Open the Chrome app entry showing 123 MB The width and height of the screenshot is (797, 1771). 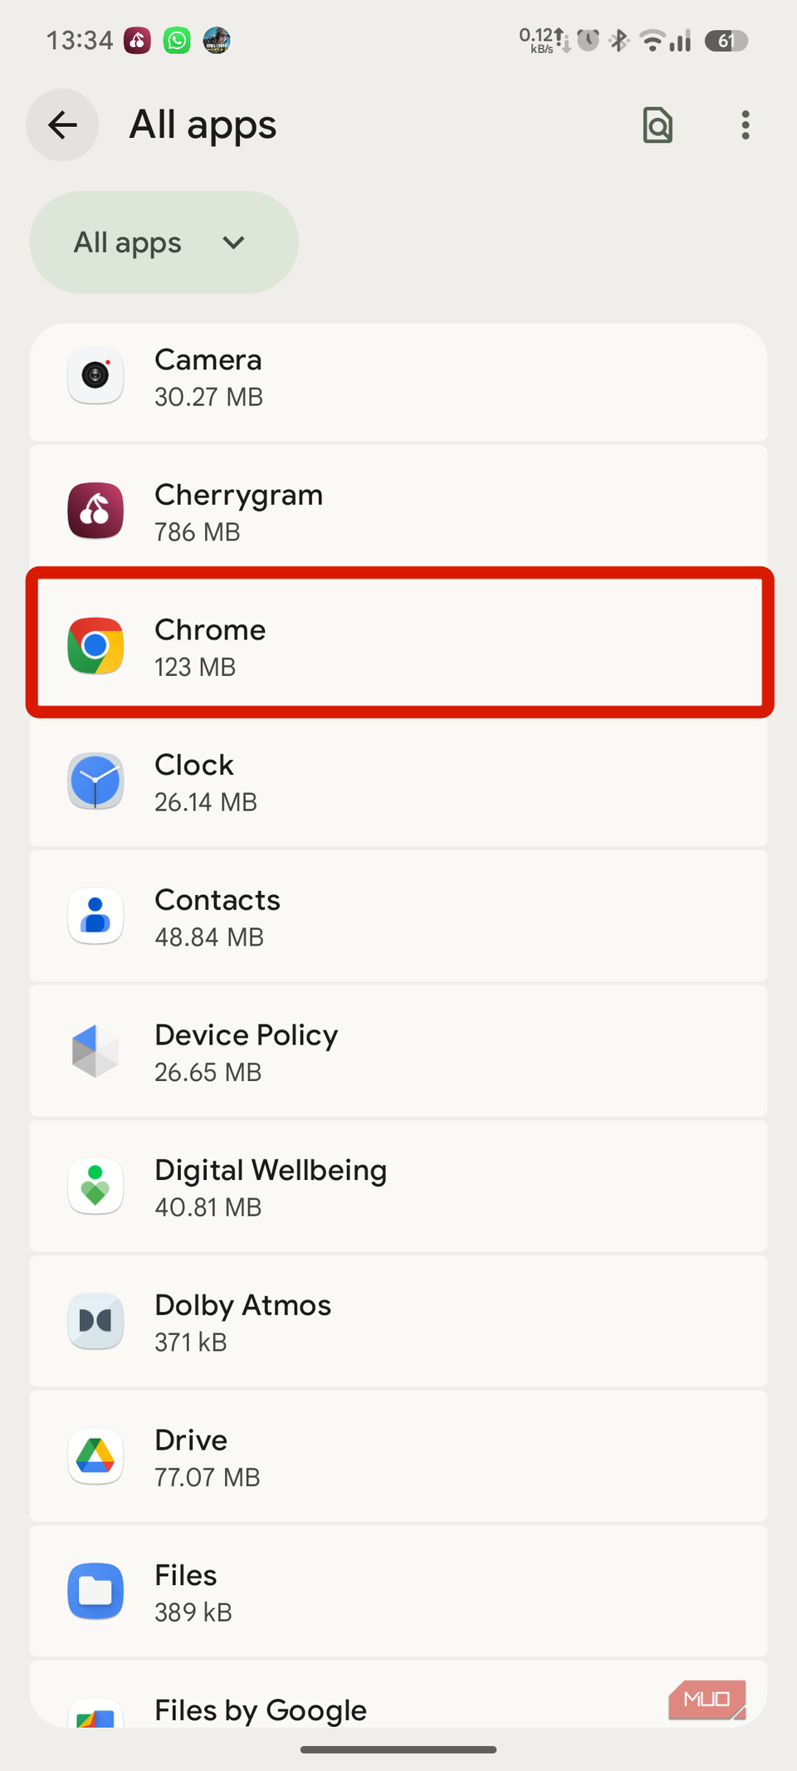(x=398, y=645)
